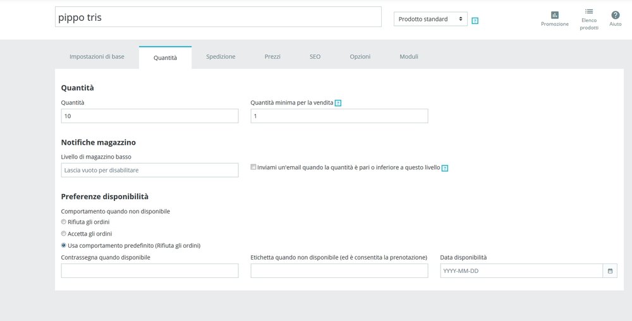632x321 pixels.
Task: Open the Spedizione tab
Action: click(221, 57)
